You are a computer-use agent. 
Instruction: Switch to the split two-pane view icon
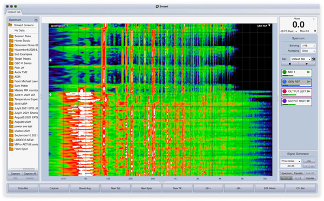pos(298,178)
